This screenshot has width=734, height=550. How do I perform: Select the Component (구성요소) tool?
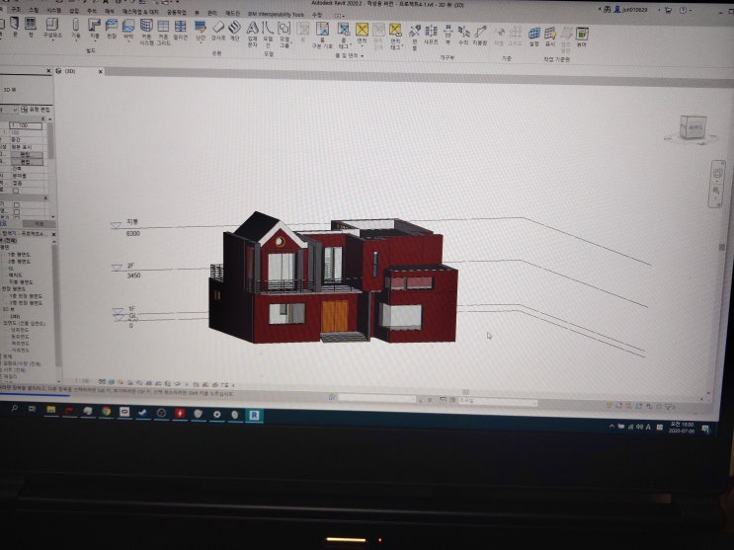point(52,28)
